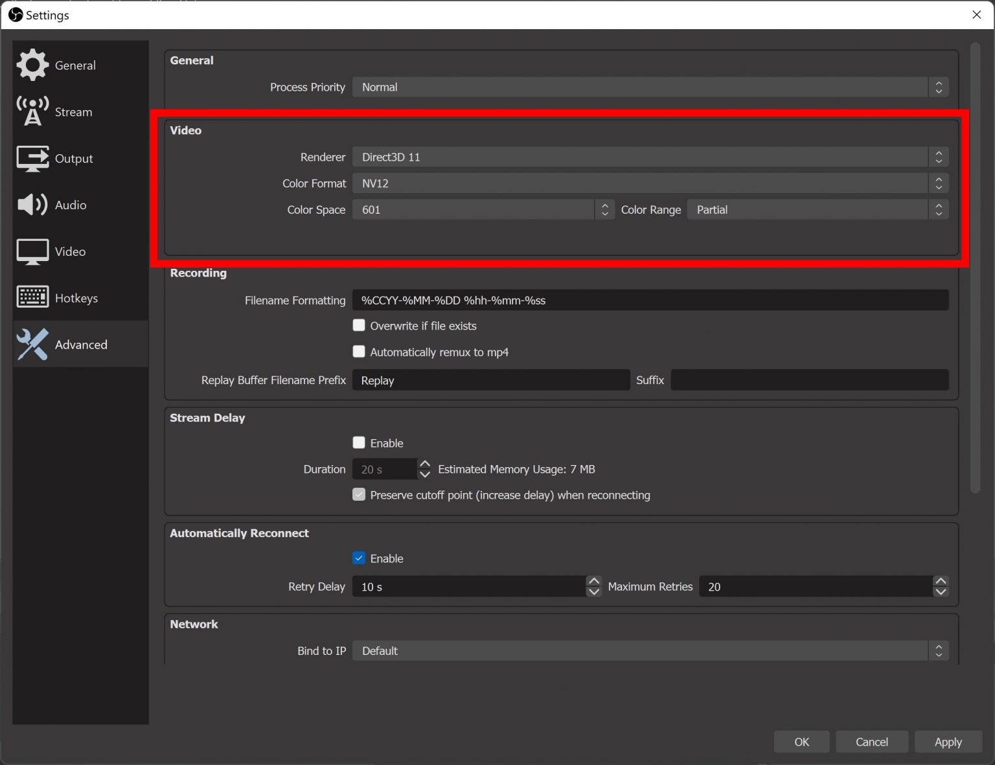
Task: Click the Filename Formatting field
Action: (648, 300)
